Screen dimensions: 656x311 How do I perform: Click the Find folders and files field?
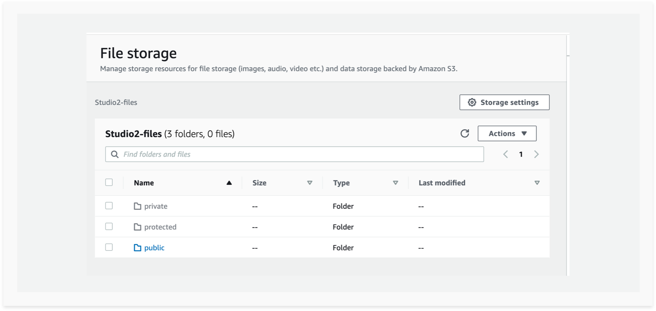pyautogui.click(x=294, y=154)
